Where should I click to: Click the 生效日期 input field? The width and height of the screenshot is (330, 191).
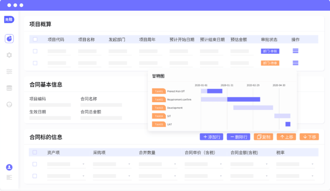(x=50, y=118)
